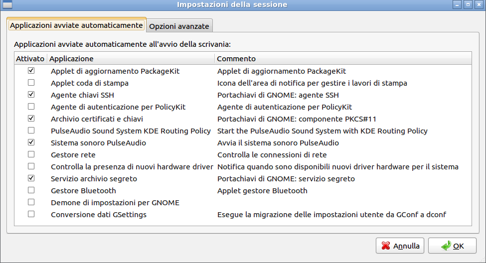Click the Attivato column header
Screen dimensions: 486x263
[x=30, y=58]
